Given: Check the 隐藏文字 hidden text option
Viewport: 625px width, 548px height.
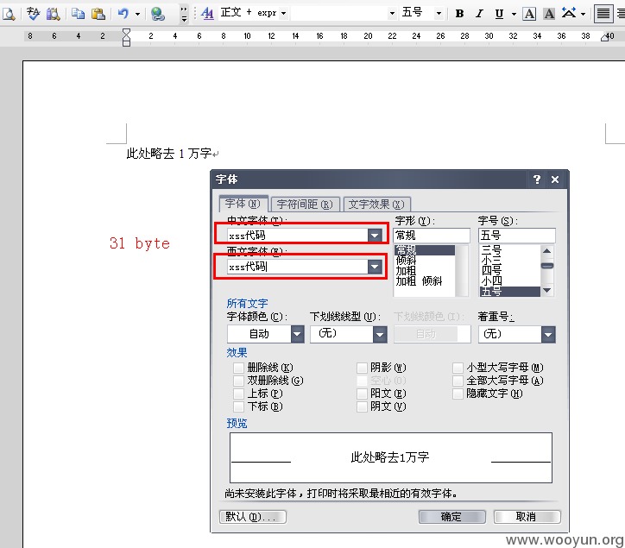Looking at the screenshot, I should [x=458, y=394].
